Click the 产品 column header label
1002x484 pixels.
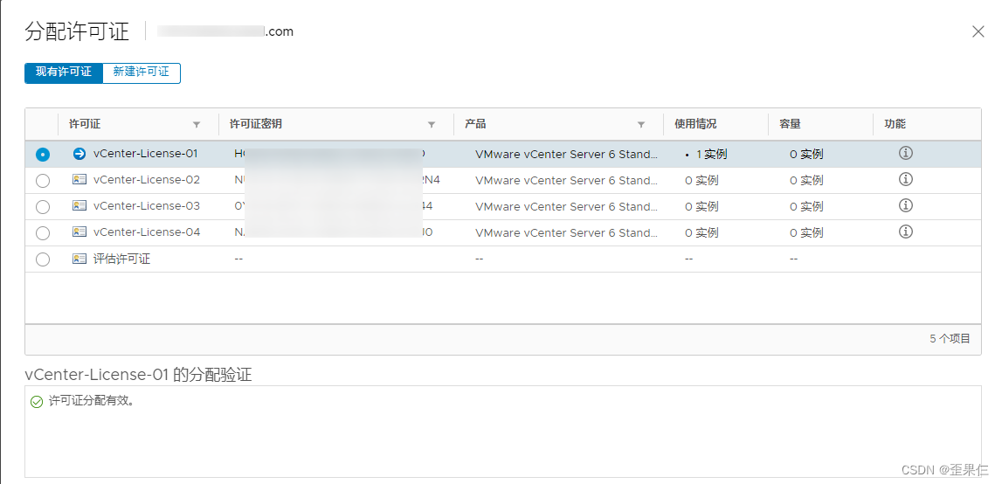tap(475, 124)
